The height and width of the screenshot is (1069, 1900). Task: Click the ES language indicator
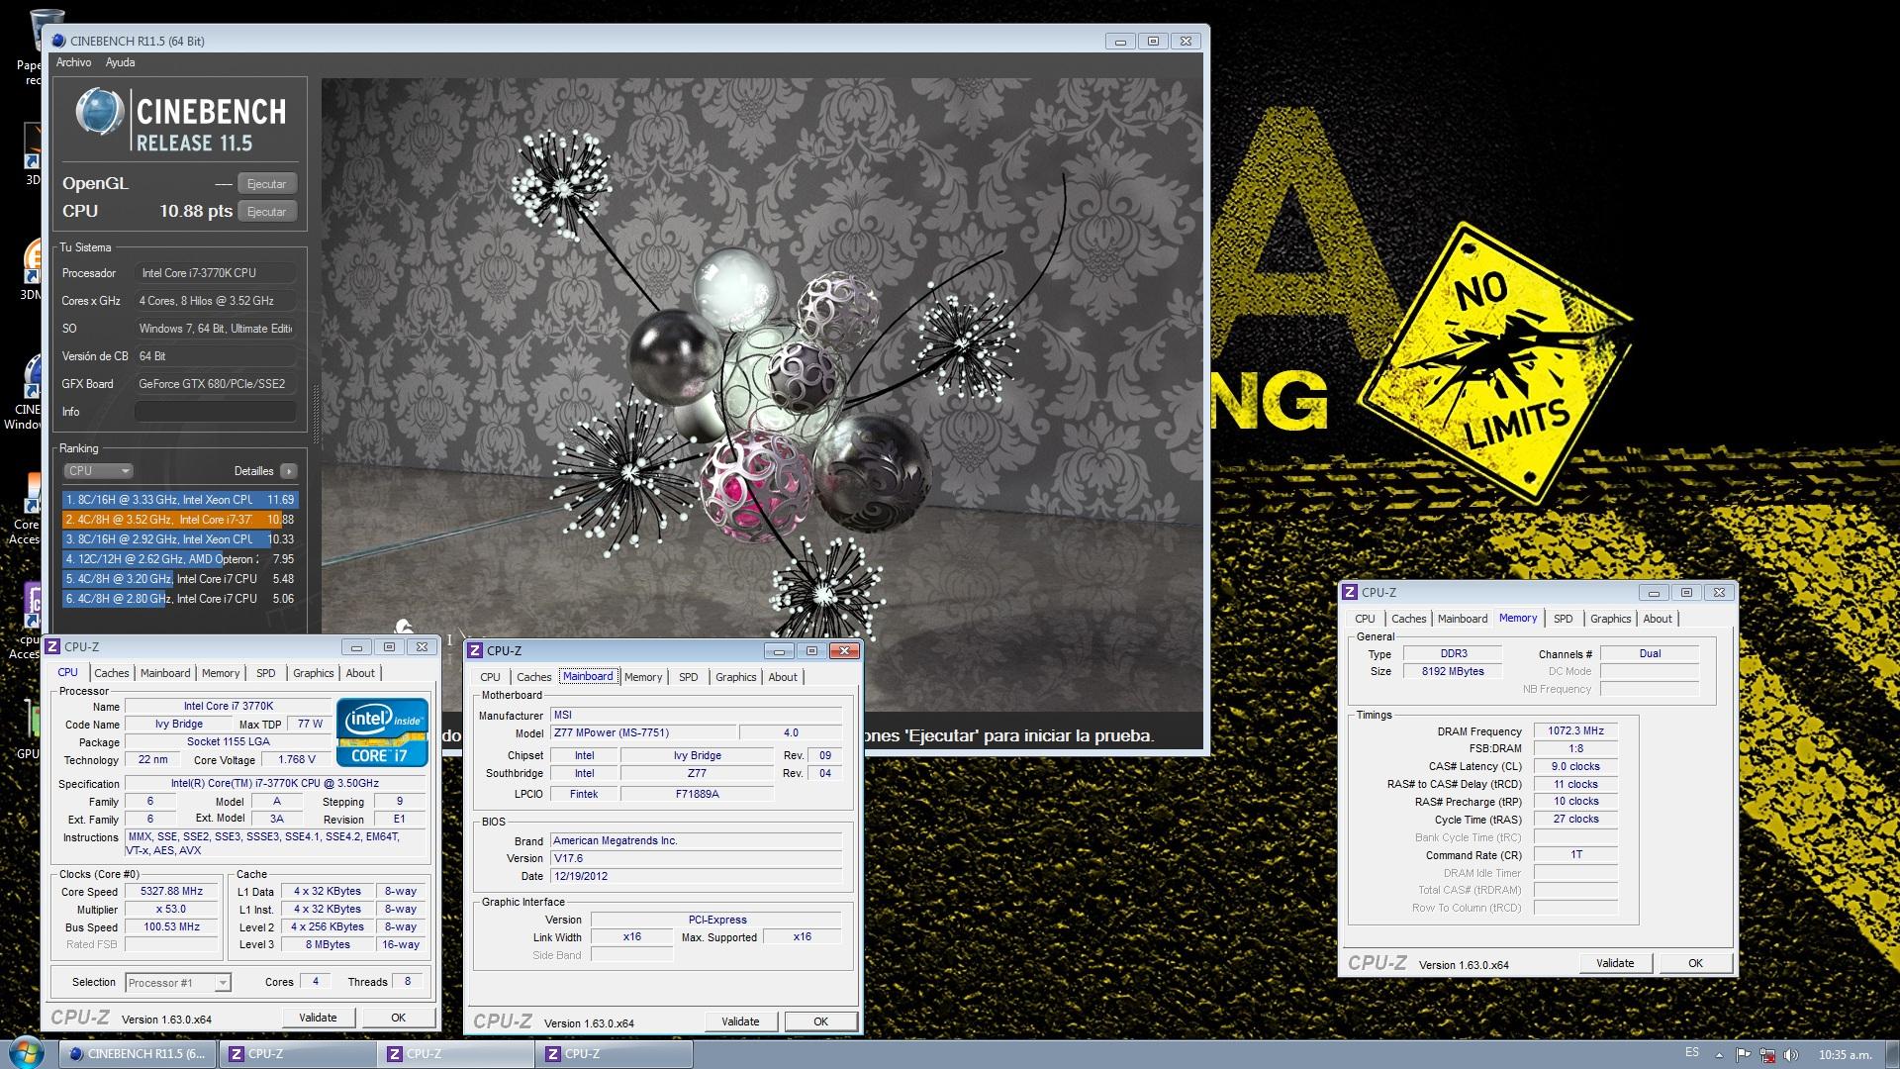click(1692, 1053)
